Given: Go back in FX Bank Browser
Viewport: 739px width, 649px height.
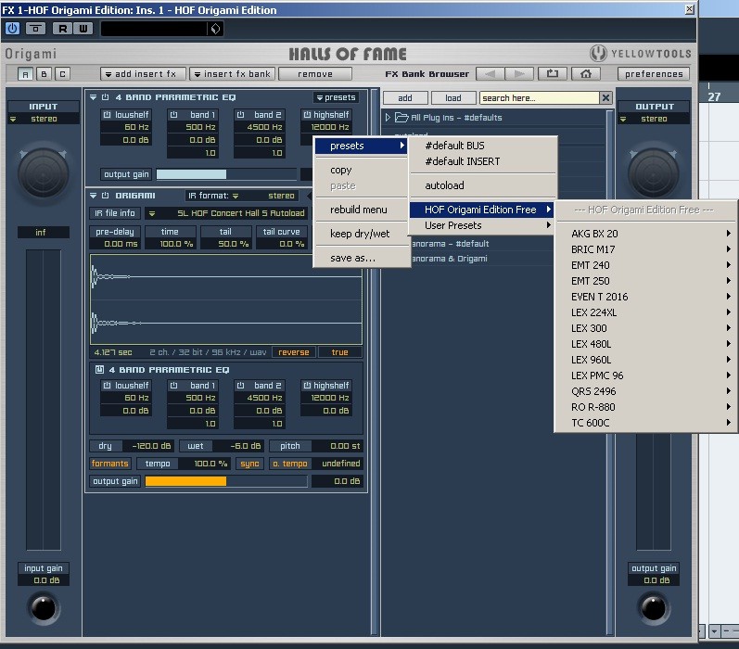Looking at the screenshot, I should [491, 74].
